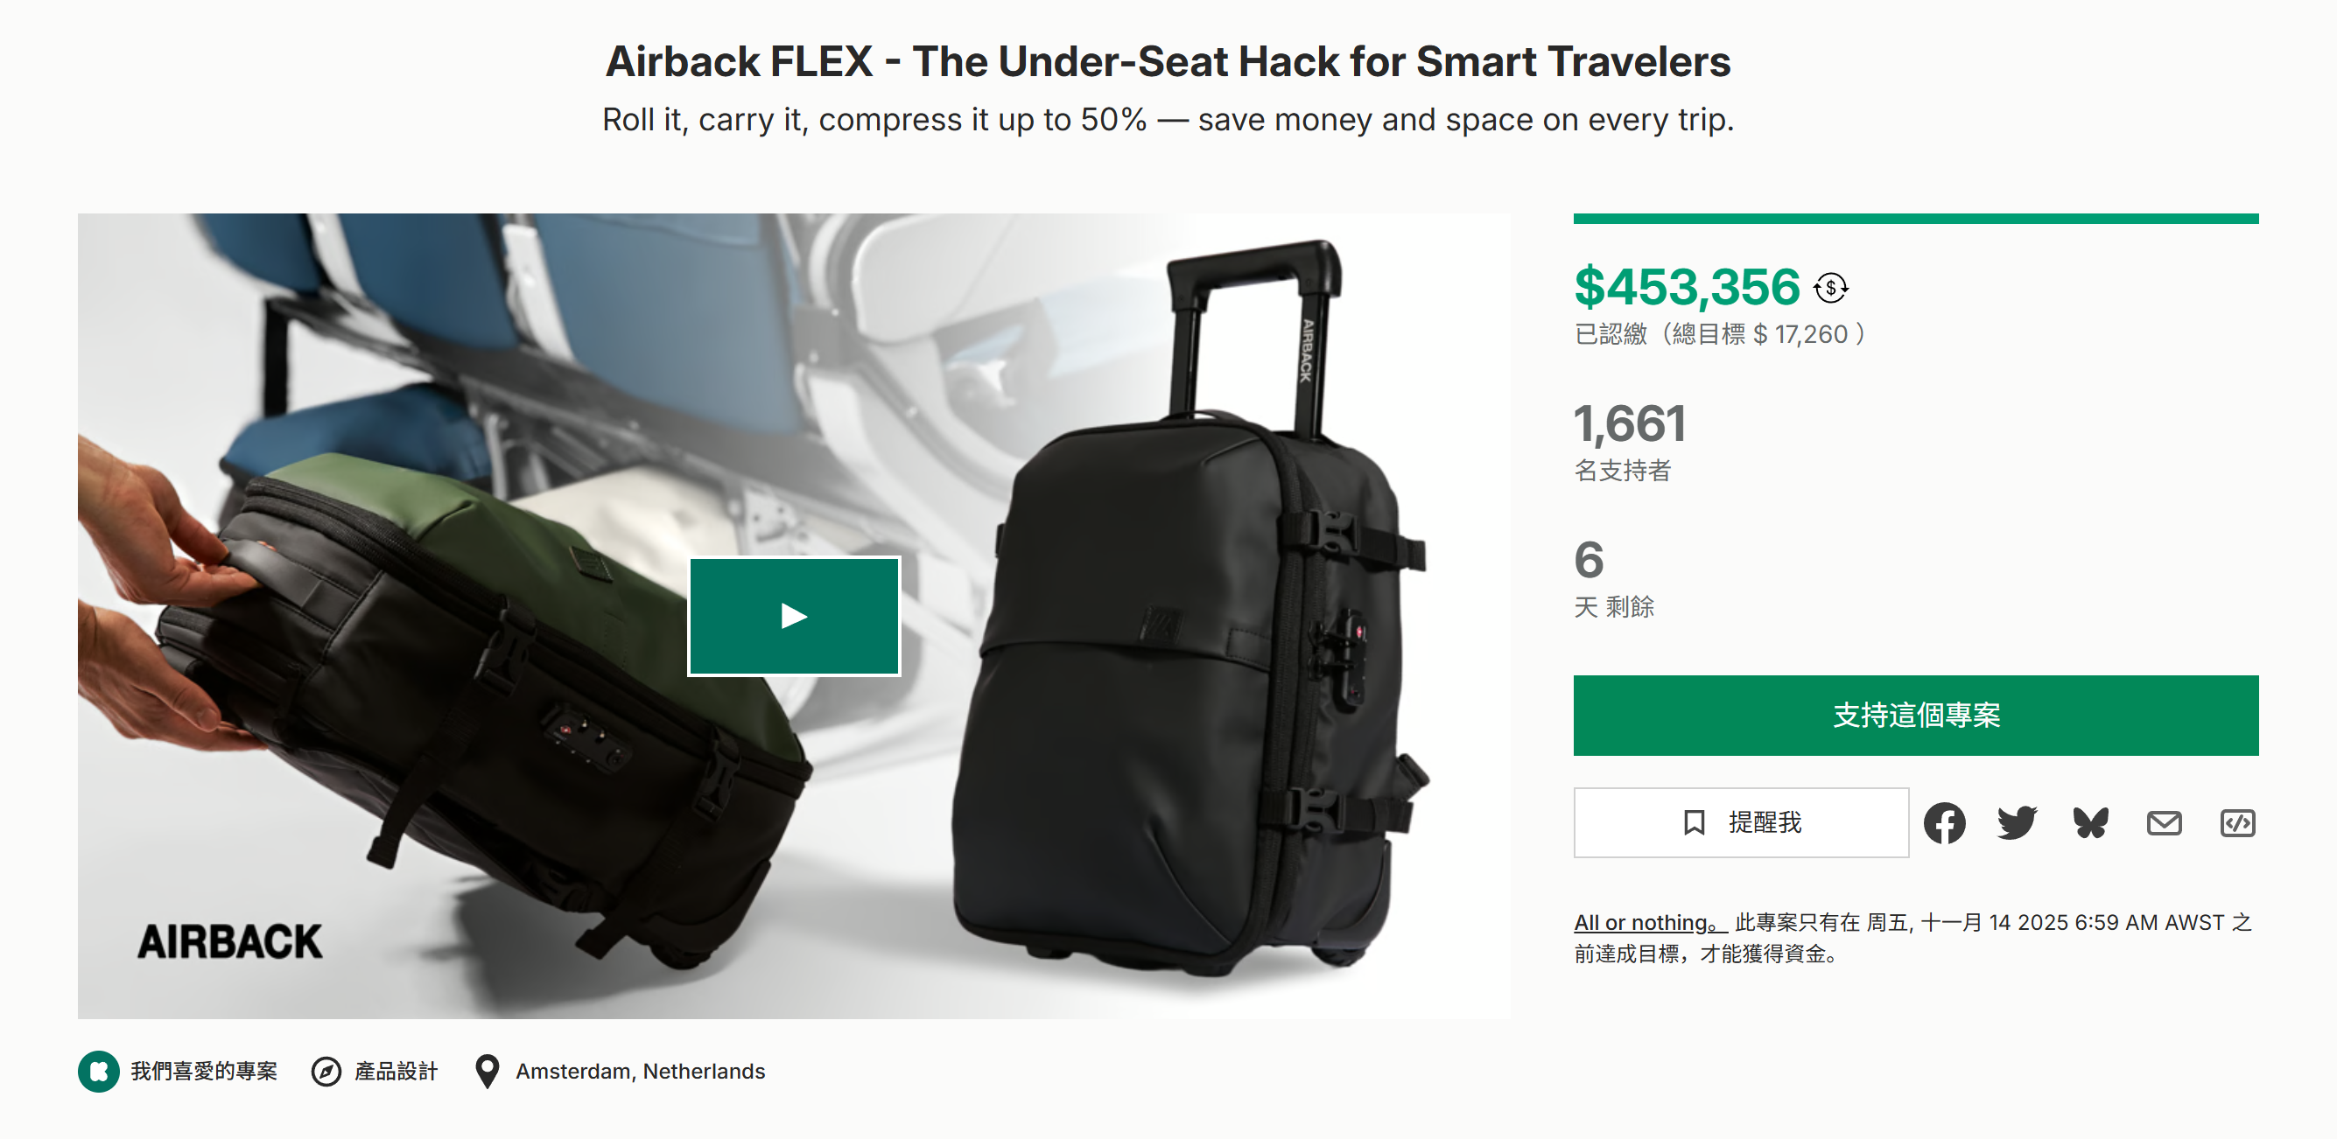Share the project via Twitter icon
Viewport: 2337px width, 1139px height.
[x=2017, y=823]
